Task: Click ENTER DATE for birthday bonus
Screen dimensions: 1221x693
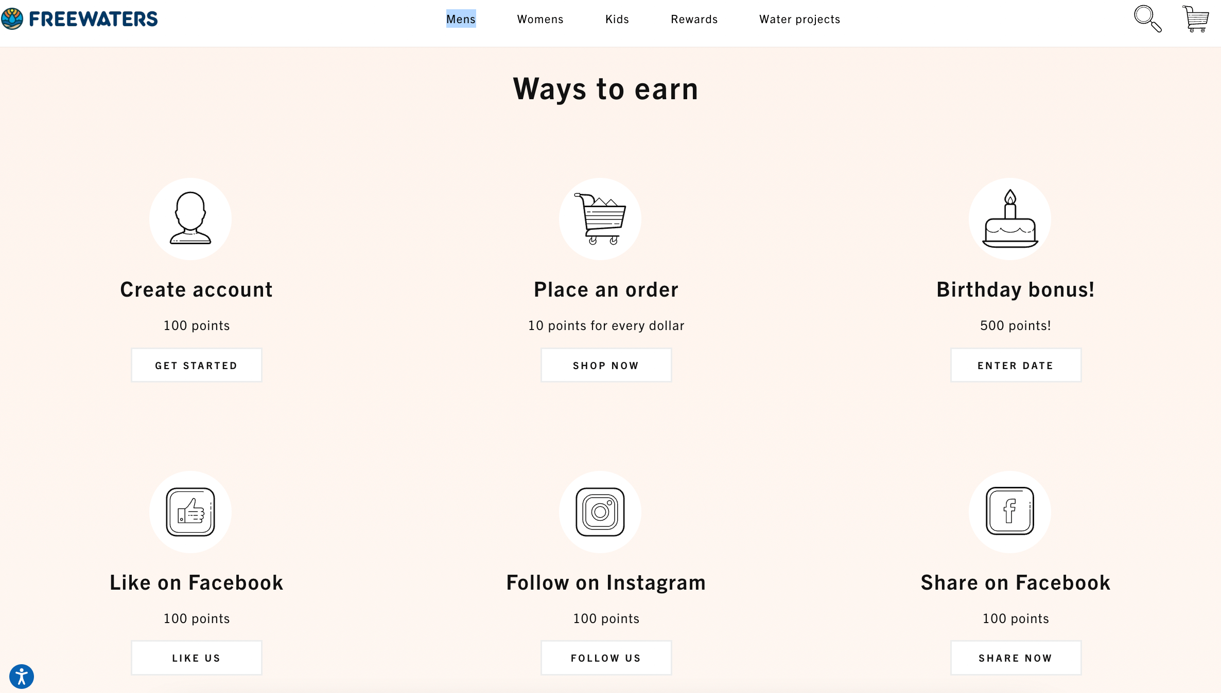Action: click(x=1016, y=364)
